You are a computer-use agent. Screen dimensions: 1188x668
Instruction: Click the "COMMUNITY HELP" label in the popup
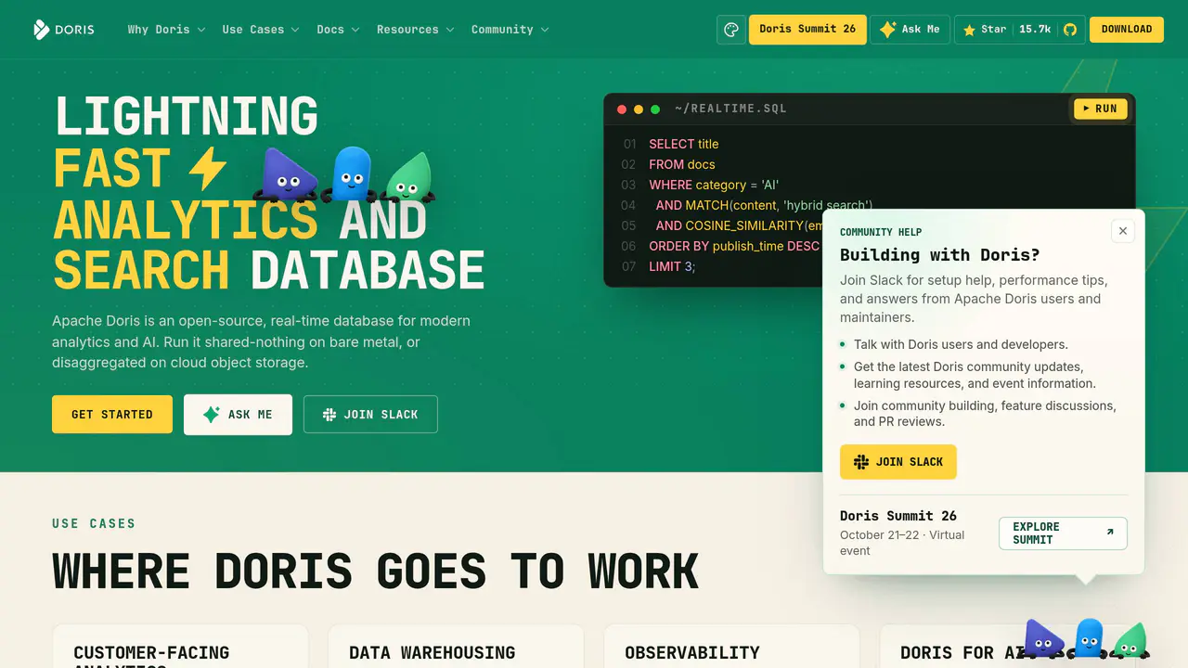pos(881,232)
